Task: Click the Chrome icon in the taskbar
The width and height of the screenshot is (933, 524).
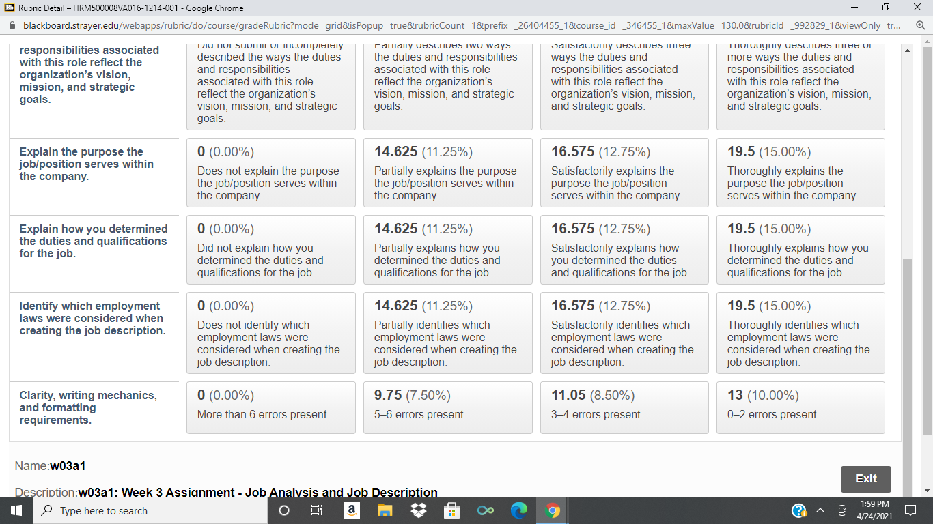Action: (553, 510)
